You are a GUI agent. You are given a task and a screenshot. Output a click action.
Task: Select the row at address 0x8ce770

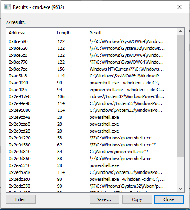click(x=87, y=62)
